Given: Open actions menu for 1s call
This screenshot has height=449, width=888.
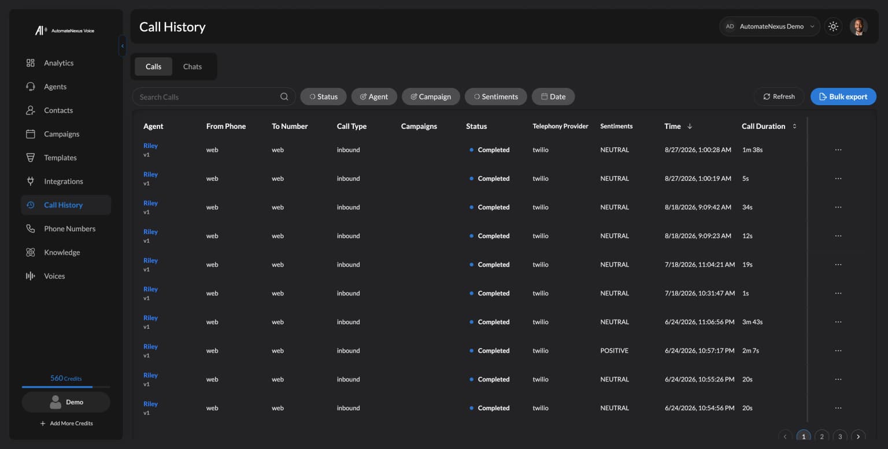Looking at the screenshot, I should [838, 293].
